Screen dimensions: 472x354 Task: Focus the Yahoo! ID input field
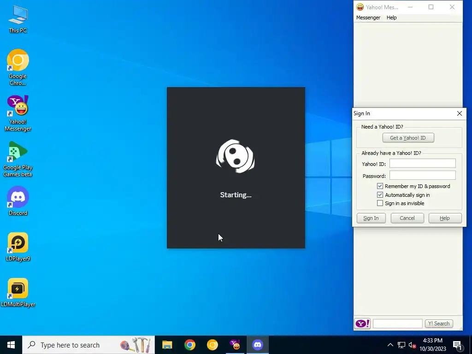point(423,163)
